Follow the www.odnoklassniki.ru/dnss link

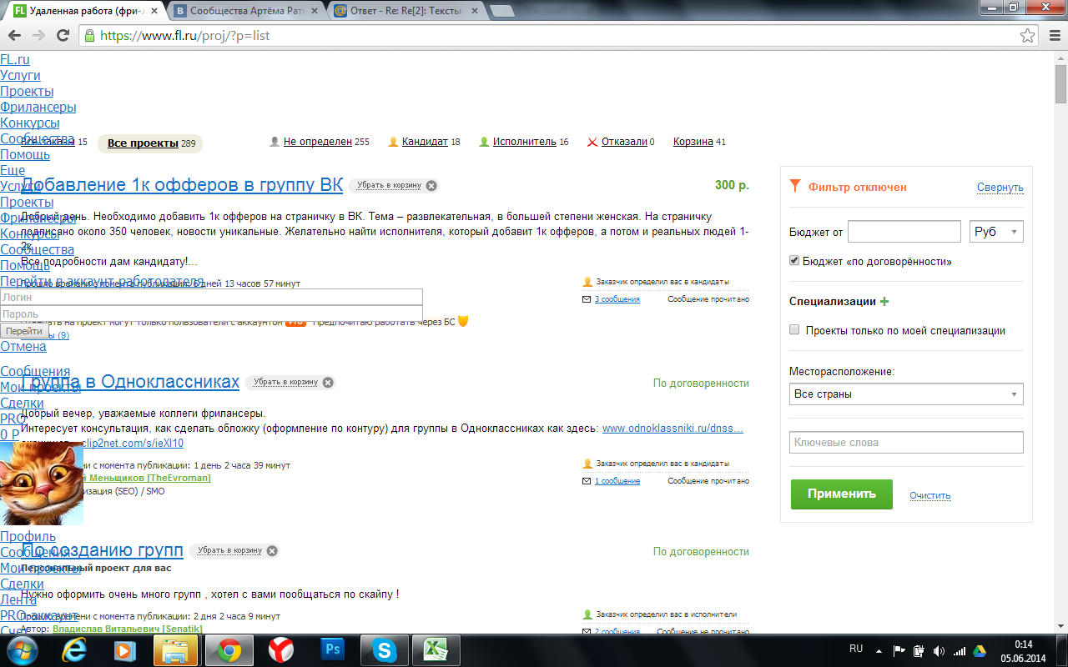point(673,429)
